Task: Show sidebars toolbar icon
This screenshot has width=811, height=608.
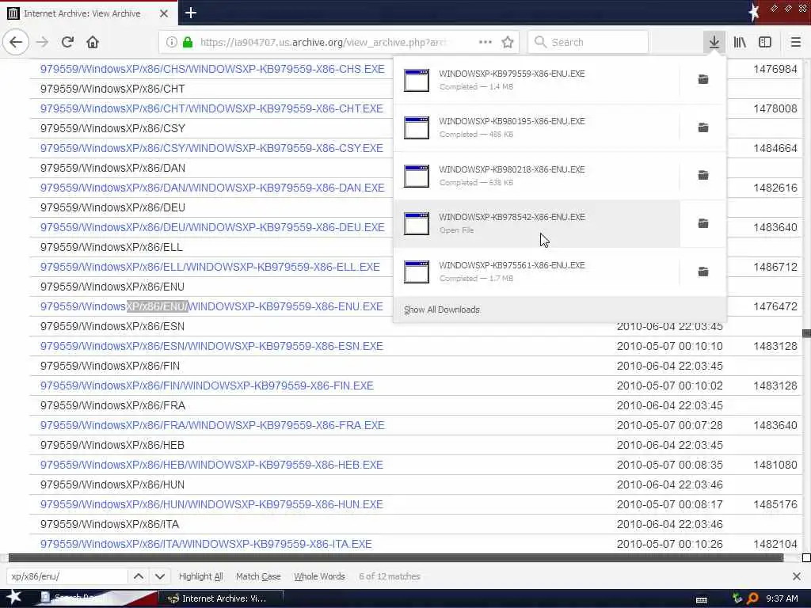Action: [x=765, y=42]
